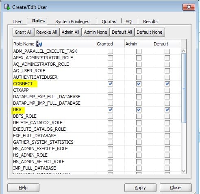Image resolution: width=200 pixels, height=194 pixels.
Task: Click the Help button
Action: (x=23, y=188)
